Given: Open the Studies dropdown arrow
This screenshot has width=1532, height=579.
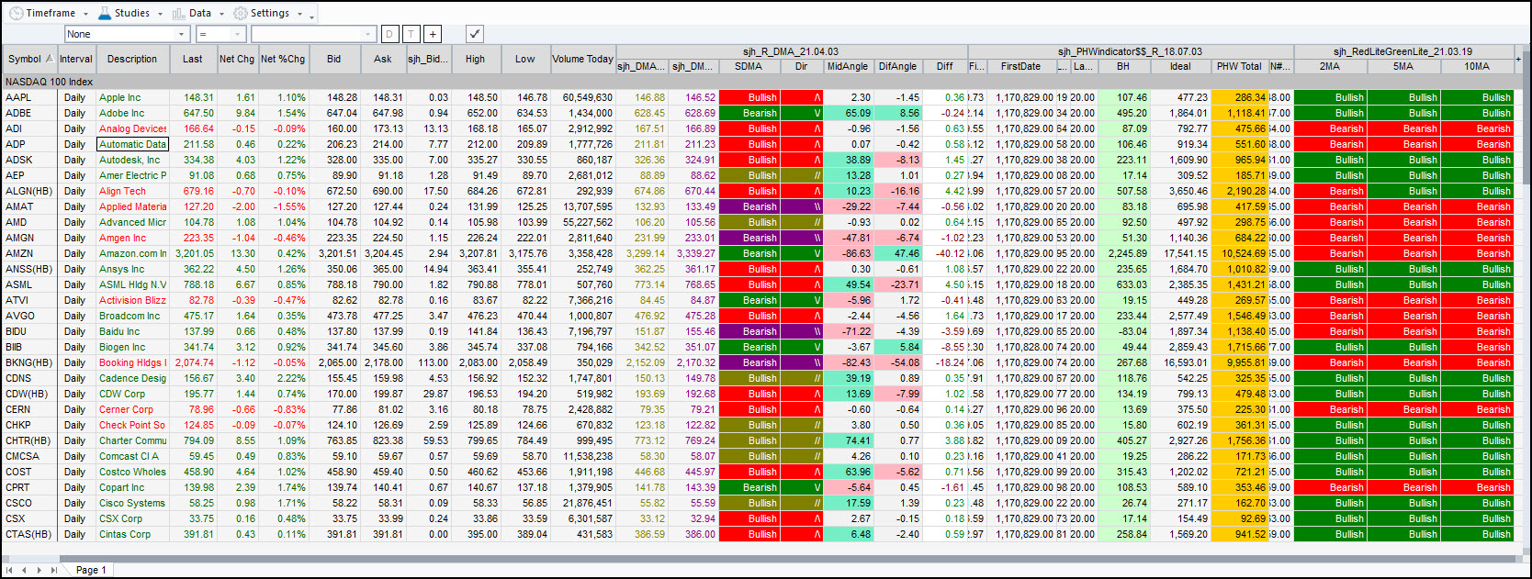Looking at the screenshot, I should tap(160, 14).
